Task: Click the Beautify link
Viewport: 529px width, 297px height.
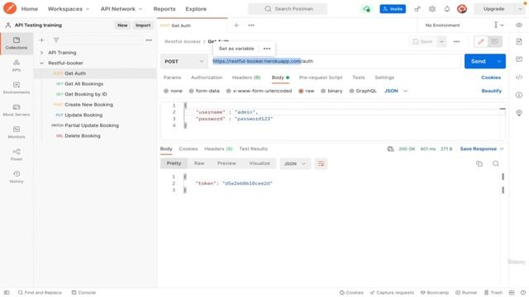Action: click(492, 91)
